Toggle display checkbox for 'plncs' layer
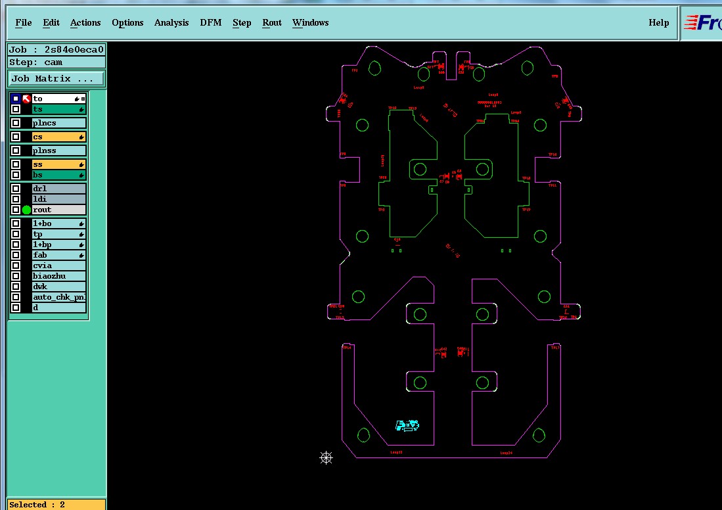 [x=16, y=123]
